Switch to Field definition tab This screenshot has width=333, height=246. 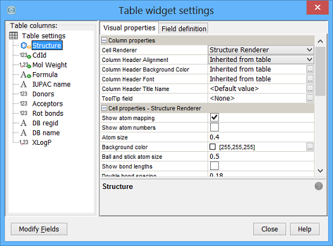pos(184,28)
